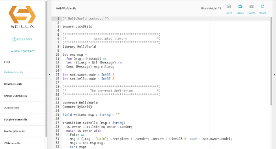Expand the right panel arrow
The height and width of the screenshot is (149, 276).
(274, 75)
